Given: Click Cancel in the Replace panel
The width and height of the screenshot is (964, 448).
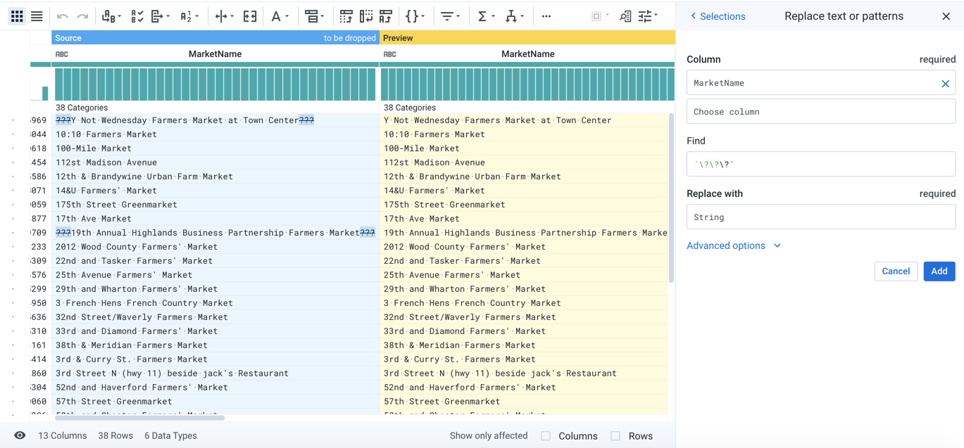Looking at the screenshot, I should click(896, 271).
